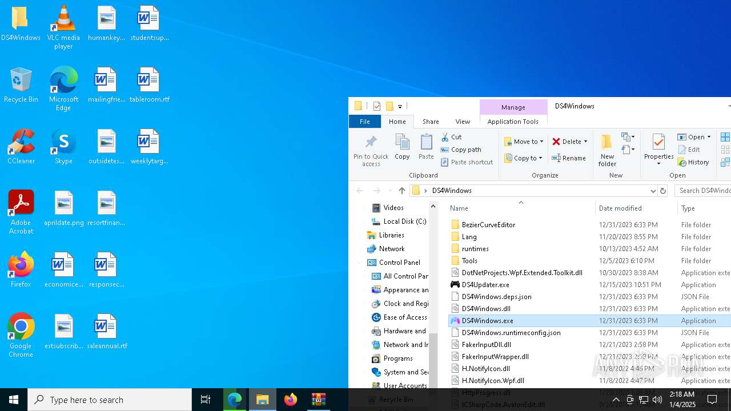
Task: Click the New folder button in the ribbon
Action: click(x=607, y=151)
